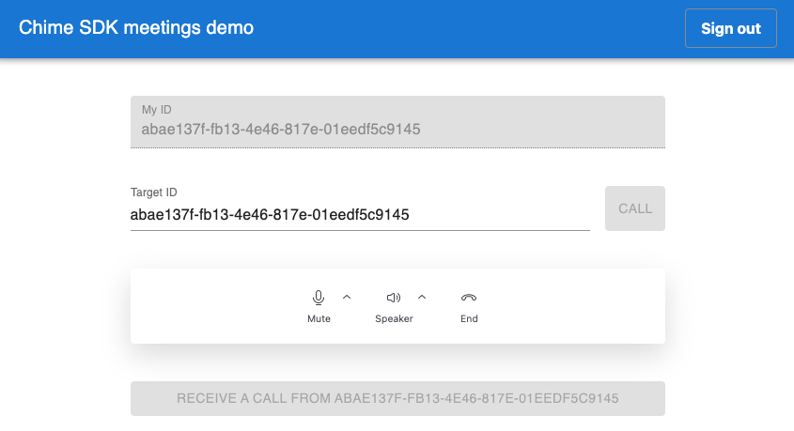Viewport: 794px width, 431px height.
Task: Click the My ID read-only field
Action: [x=397, y=122]
